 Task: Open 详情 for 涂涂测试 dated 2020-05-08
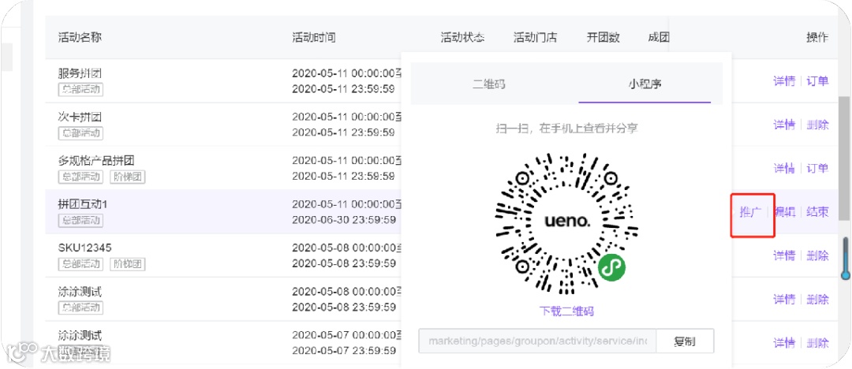pos(784,299)
